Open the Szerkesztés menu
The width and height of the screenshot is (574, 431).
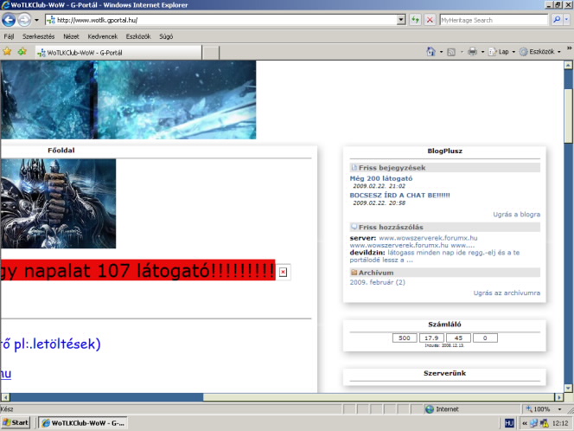pos(38,36)
